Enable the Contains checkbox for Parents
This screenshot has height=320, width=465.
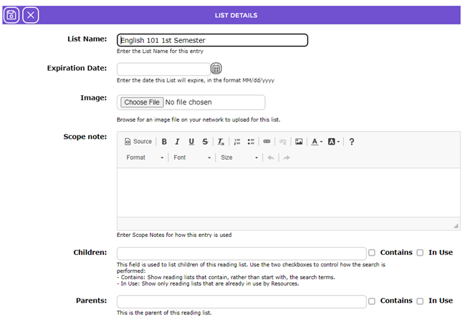(372, 301)
